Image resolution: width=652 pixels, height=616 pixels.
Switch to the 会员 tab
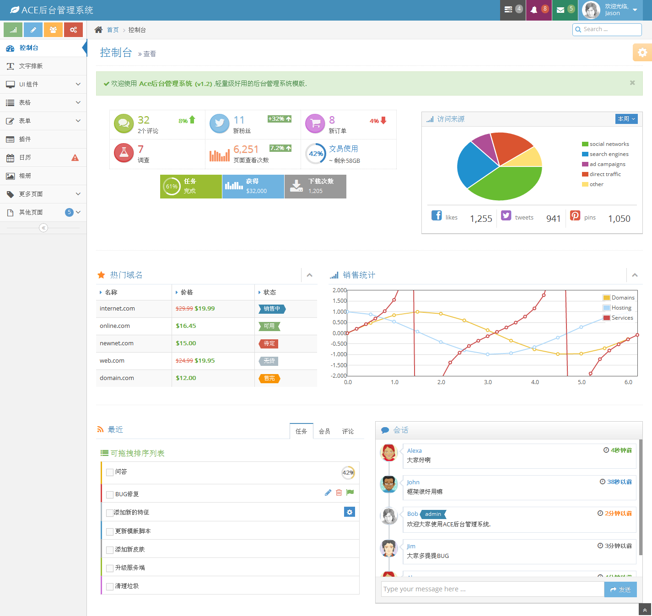[324, 431]
